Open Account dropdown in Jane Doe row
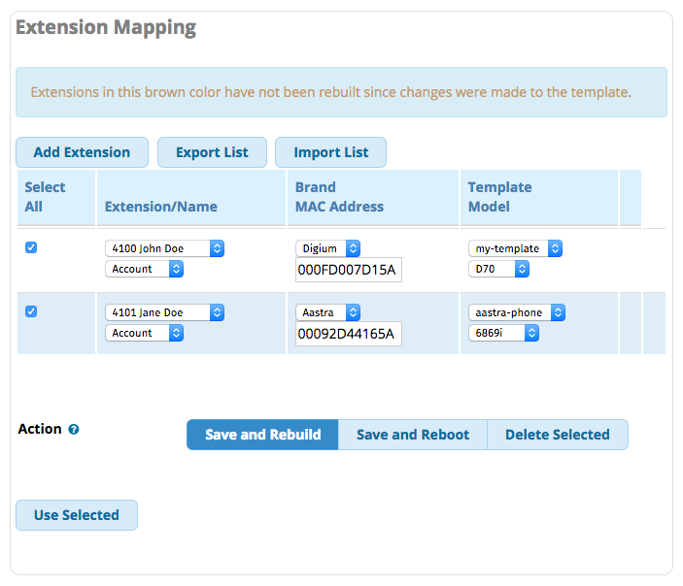 point(144,333)
